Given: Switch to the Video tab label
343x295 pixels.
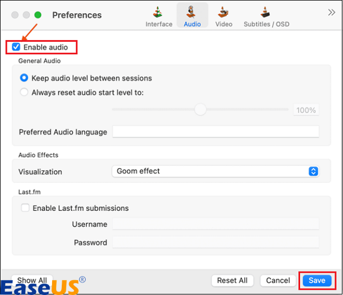Looking at the screenshot, I should (x=224, y=25).
